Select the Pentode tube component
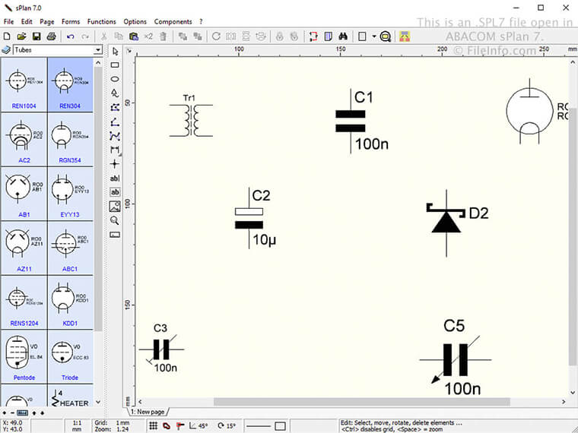The width and height of the screenshot is (578, 433). [24, 356]
